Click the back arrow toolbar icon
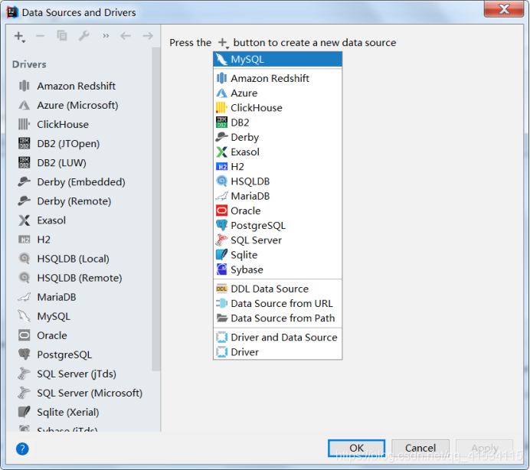 point(126,36)
